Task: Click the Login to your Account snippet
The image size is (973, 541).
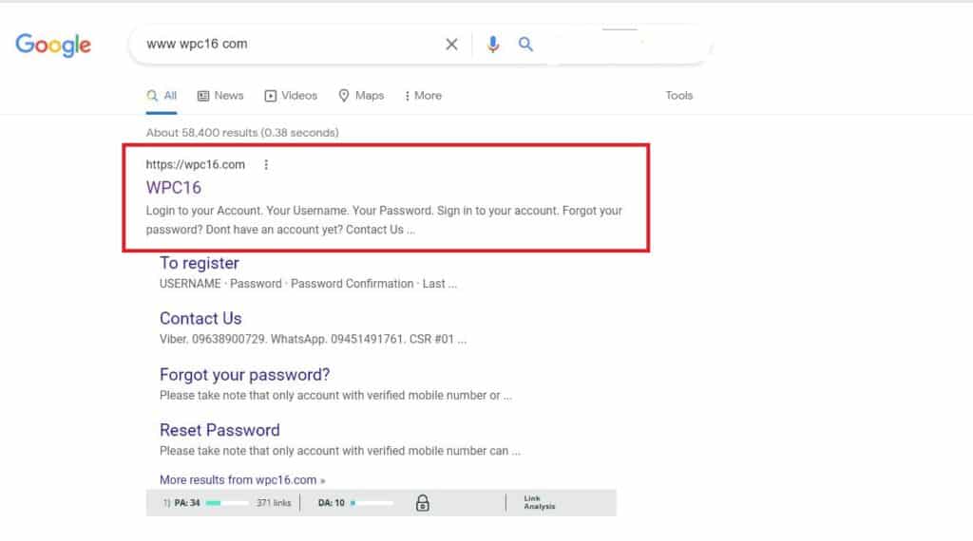Action: 384,220
